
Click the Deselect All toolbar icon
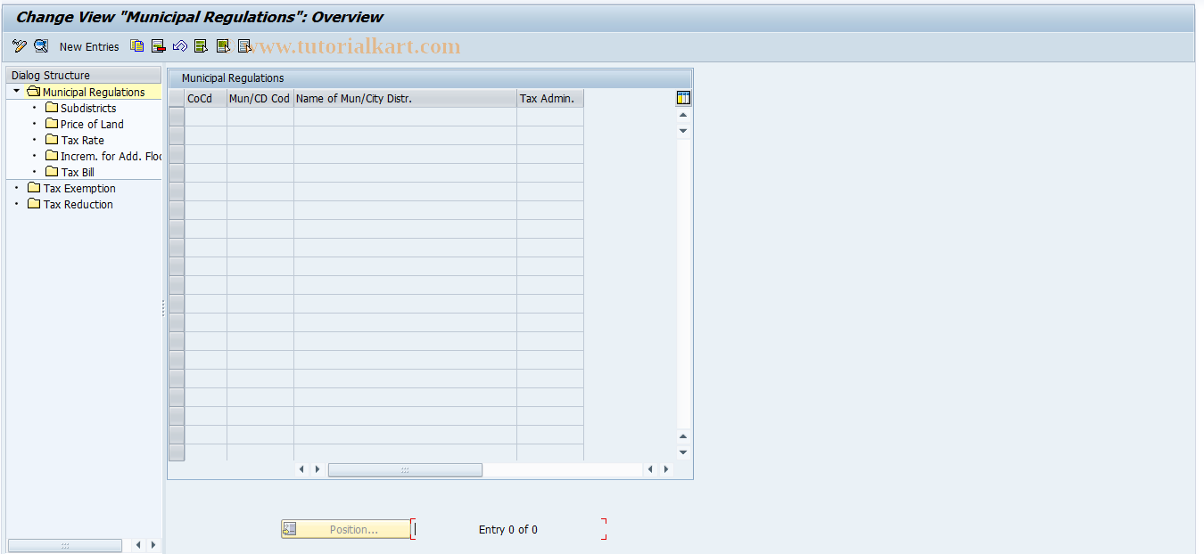tap(243, 46)
